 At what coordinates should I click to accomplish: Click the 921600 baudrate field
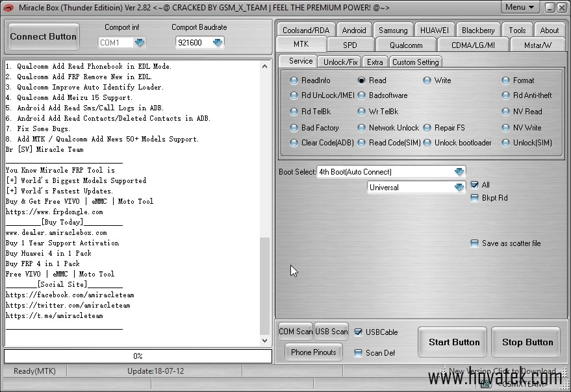pyautogui.click(x=194, y=43)
